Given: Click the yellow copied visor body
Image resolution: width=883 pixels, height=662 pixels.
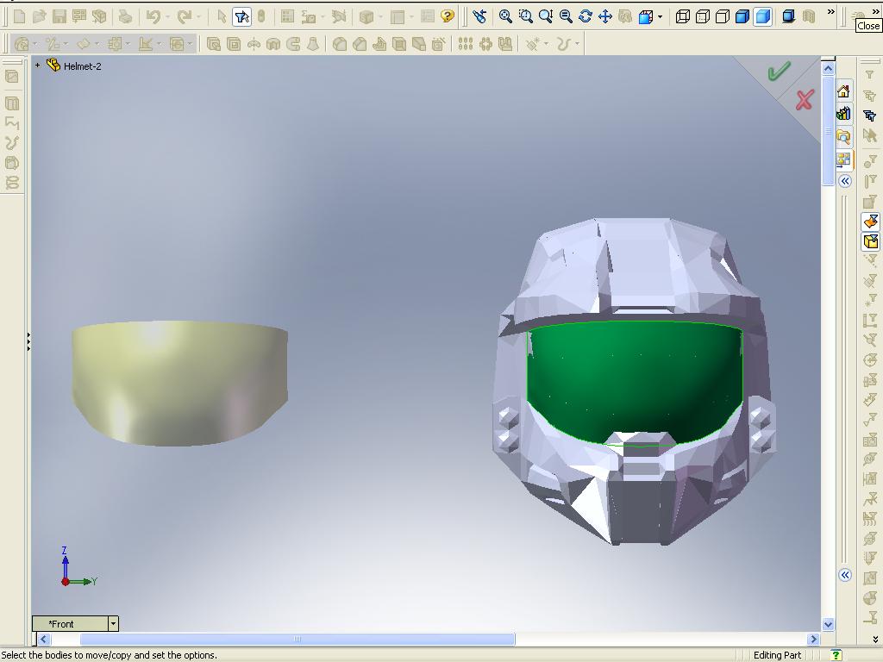Looking at the screenshot, I should pos(180,383).
